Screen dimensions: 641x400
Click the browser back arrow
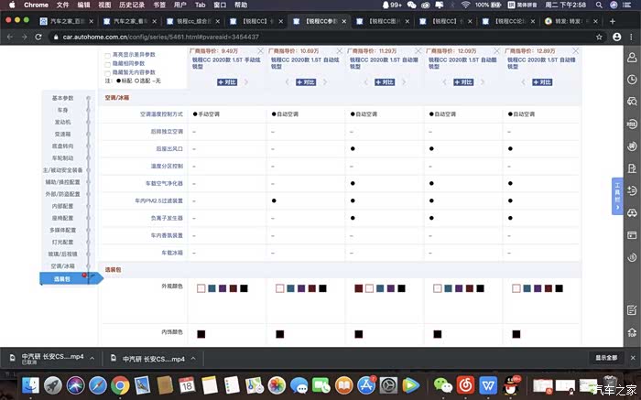pyautogui.click(x=10, y=36)
